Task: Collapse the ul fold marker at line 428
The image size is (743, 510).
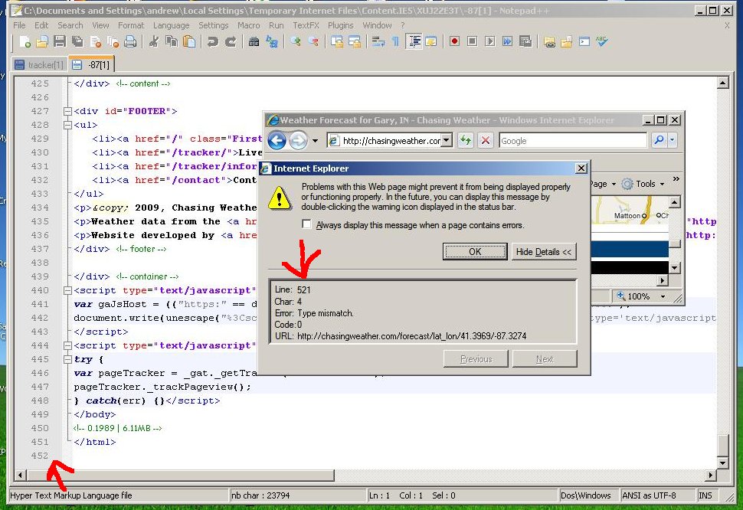Action: tap(67, 125)
